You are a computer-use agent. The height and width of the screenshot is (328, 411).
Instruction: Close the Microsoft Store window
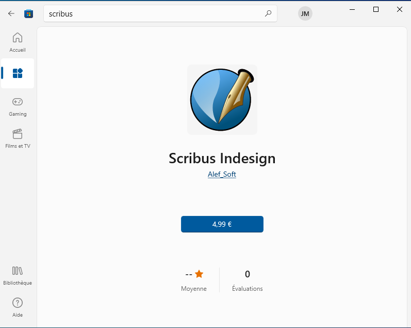(x=400, y=9)
